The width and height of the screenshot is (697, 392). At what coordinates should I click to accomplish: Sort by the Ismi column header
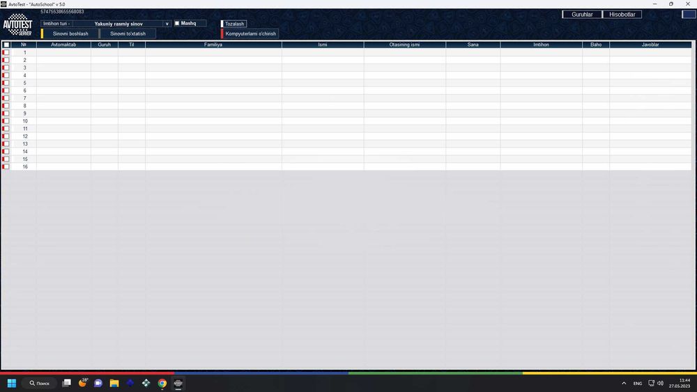click(323, 45)
